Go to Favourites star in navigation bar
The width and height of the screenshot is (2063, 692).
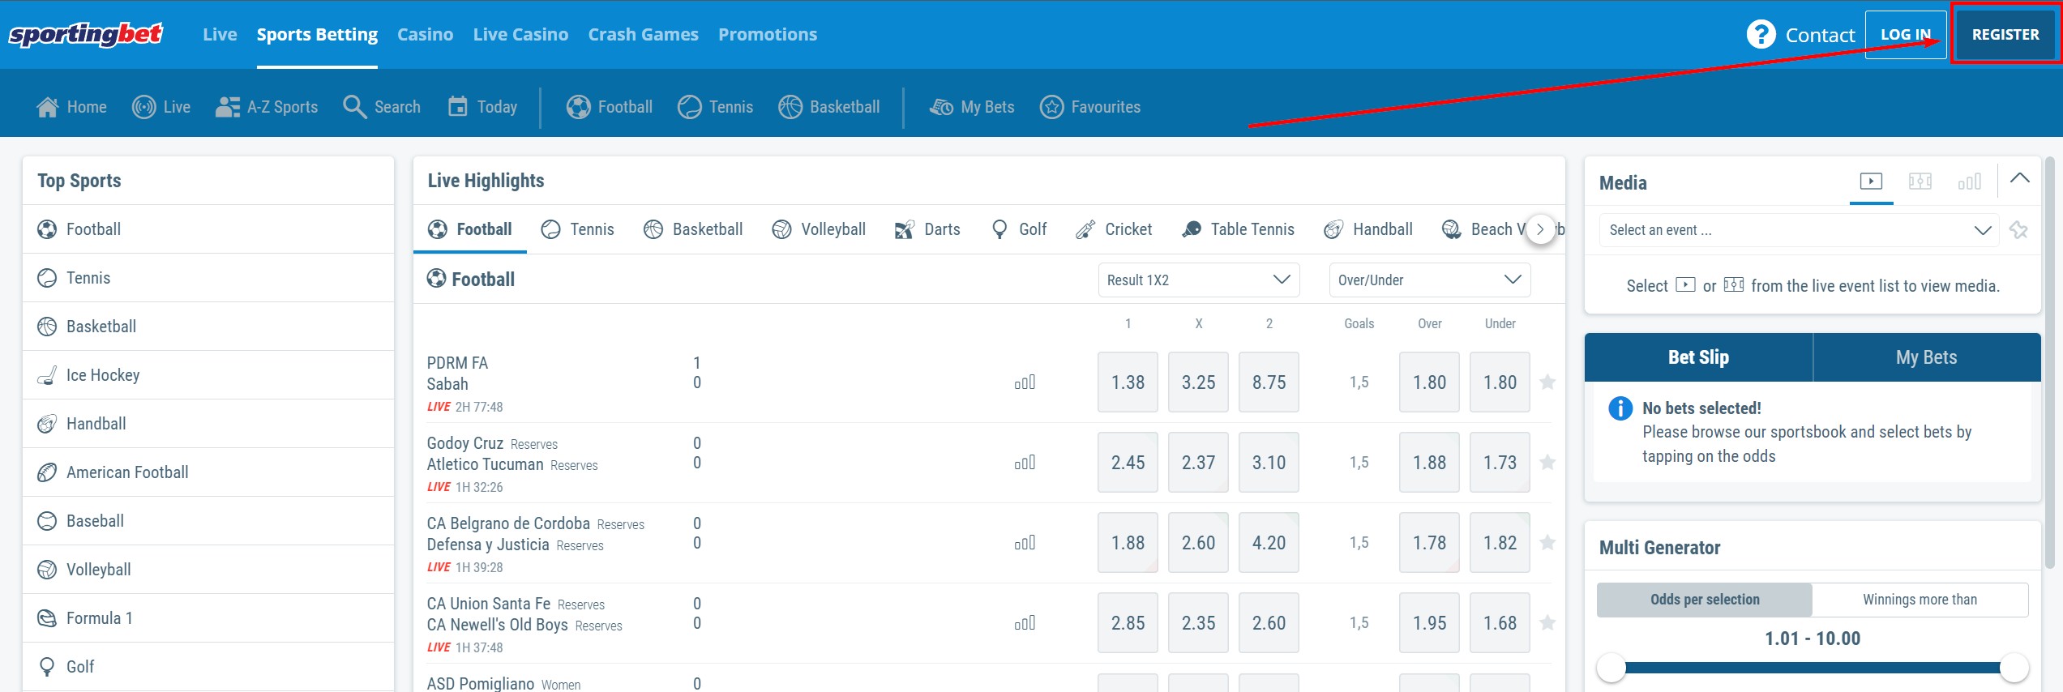(x=1051, y=107)
